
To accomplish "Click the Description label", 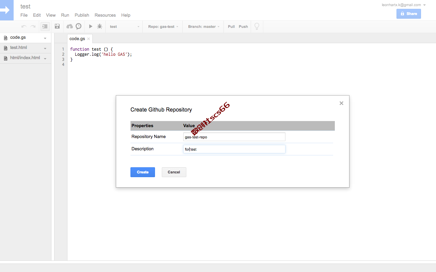I will (142, 149).
